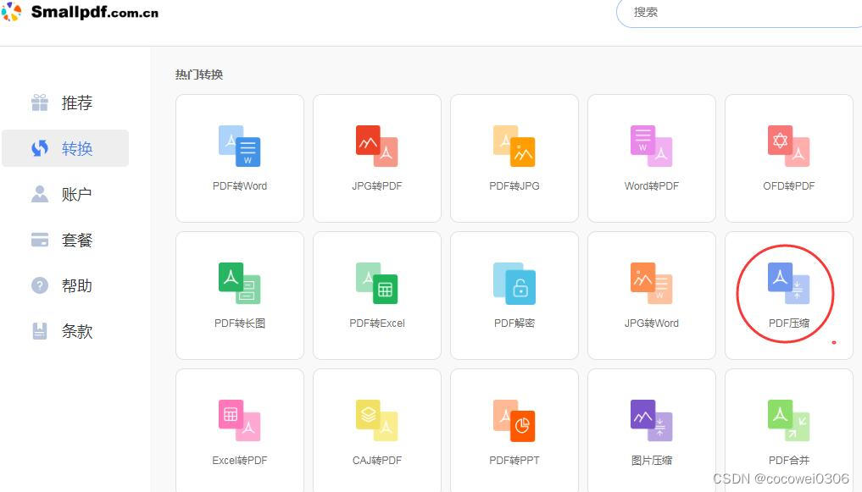Choose the PDF合并 merge icon
This screenshot has height=492, width=862.
click(x=789, y=421)
